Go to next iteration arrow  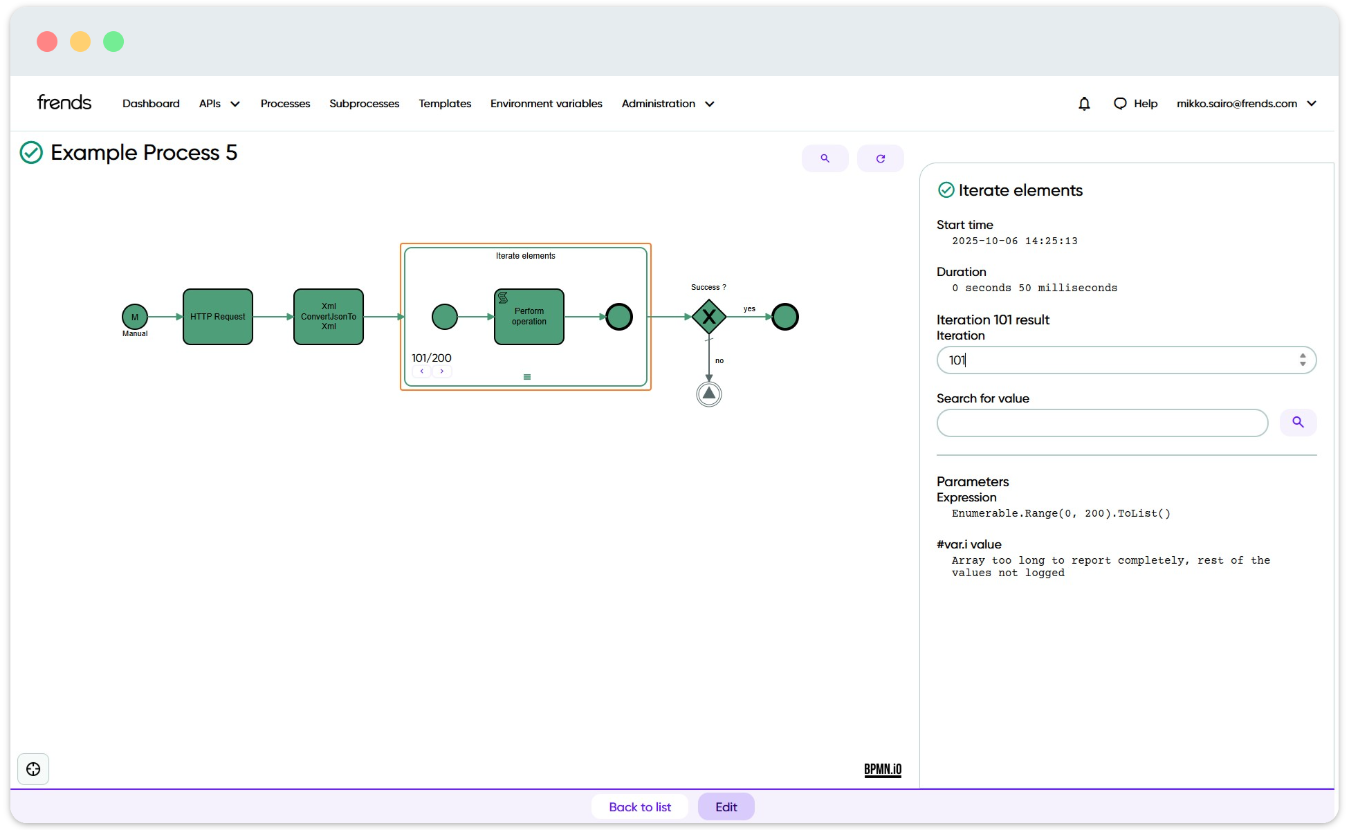pos(441,371)
